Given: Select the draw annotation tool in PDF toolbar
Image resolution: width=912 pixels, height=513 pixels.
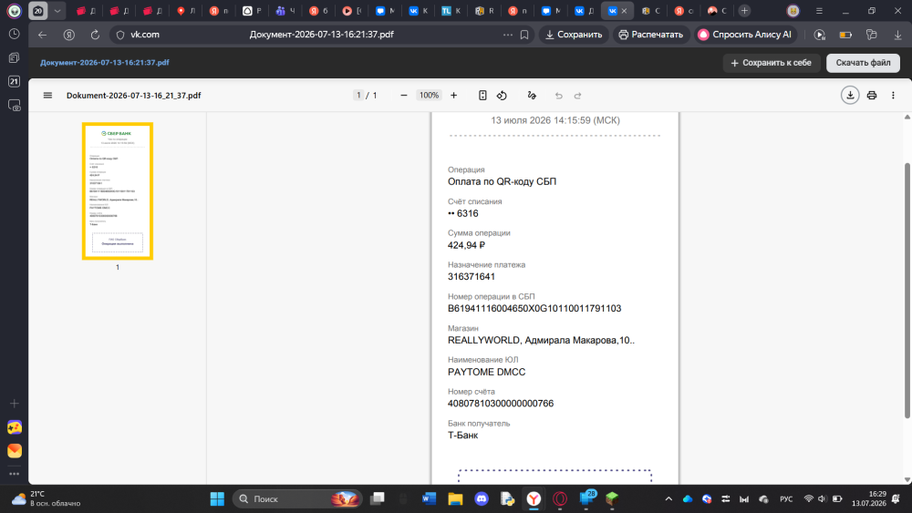Looking at the screenshot, I should point(532,96).
